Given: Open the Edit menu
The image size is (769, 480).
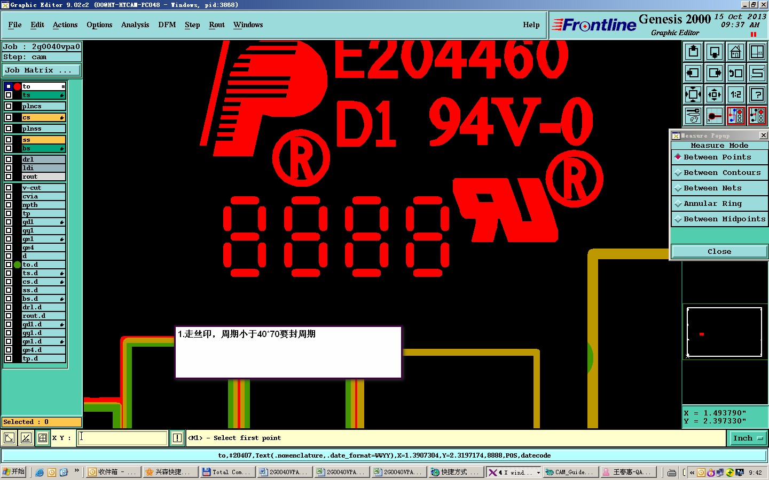Looking at the screenshot, I should [37, 25].
